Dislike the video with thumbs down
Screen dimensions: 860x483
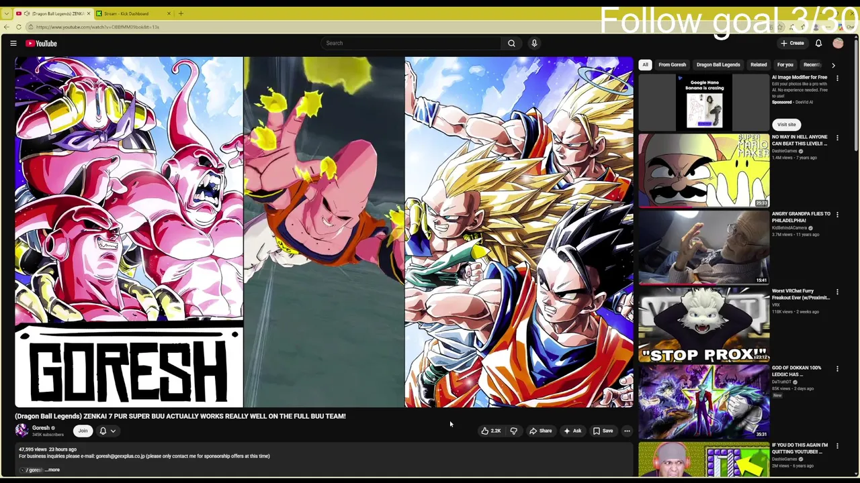[514, 431]
